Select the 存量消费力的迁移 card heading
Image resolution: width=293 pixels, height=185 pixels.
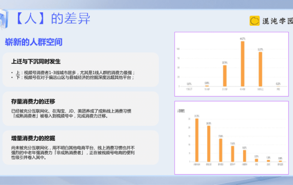coord(33,101)
